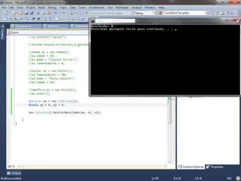Toggle the INS indicator in status bar
Image resolution: width=241 pixels, height=181 pixels.
[229, 178]
